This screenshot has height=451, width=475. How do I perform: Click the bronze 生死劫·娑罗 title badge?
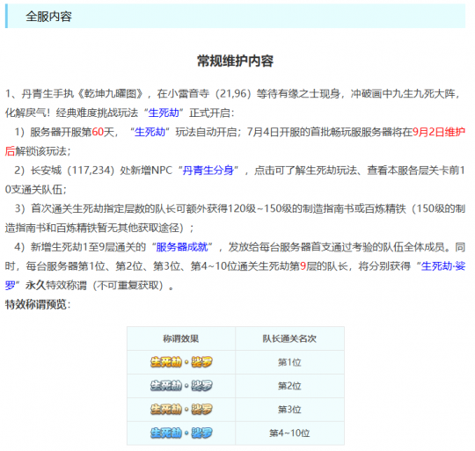coord(181,409)
